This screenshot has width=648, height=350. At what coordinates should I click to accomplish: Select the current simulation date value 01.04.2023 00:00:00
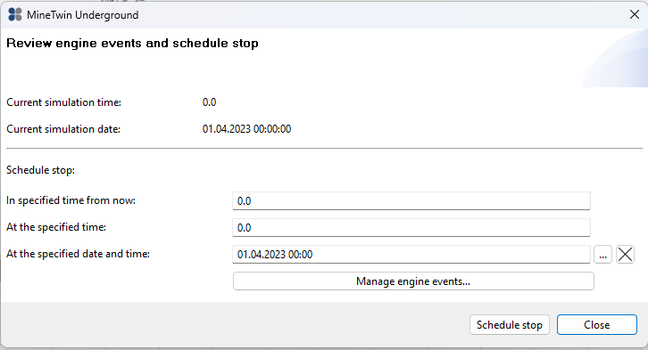tap(246, 129)
